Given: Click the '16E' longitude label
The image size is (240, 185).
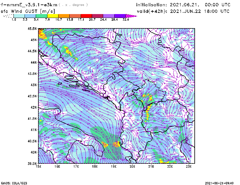Looking at the screenshot, I should point(57,166).
